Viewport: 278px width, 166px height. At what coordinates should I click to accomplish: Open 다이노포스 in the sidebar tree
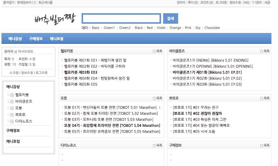tap(24, 121)
